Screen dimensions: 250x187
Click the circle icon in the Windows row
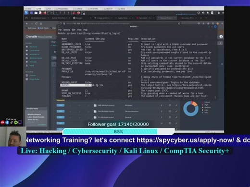[x=170, y=105]
